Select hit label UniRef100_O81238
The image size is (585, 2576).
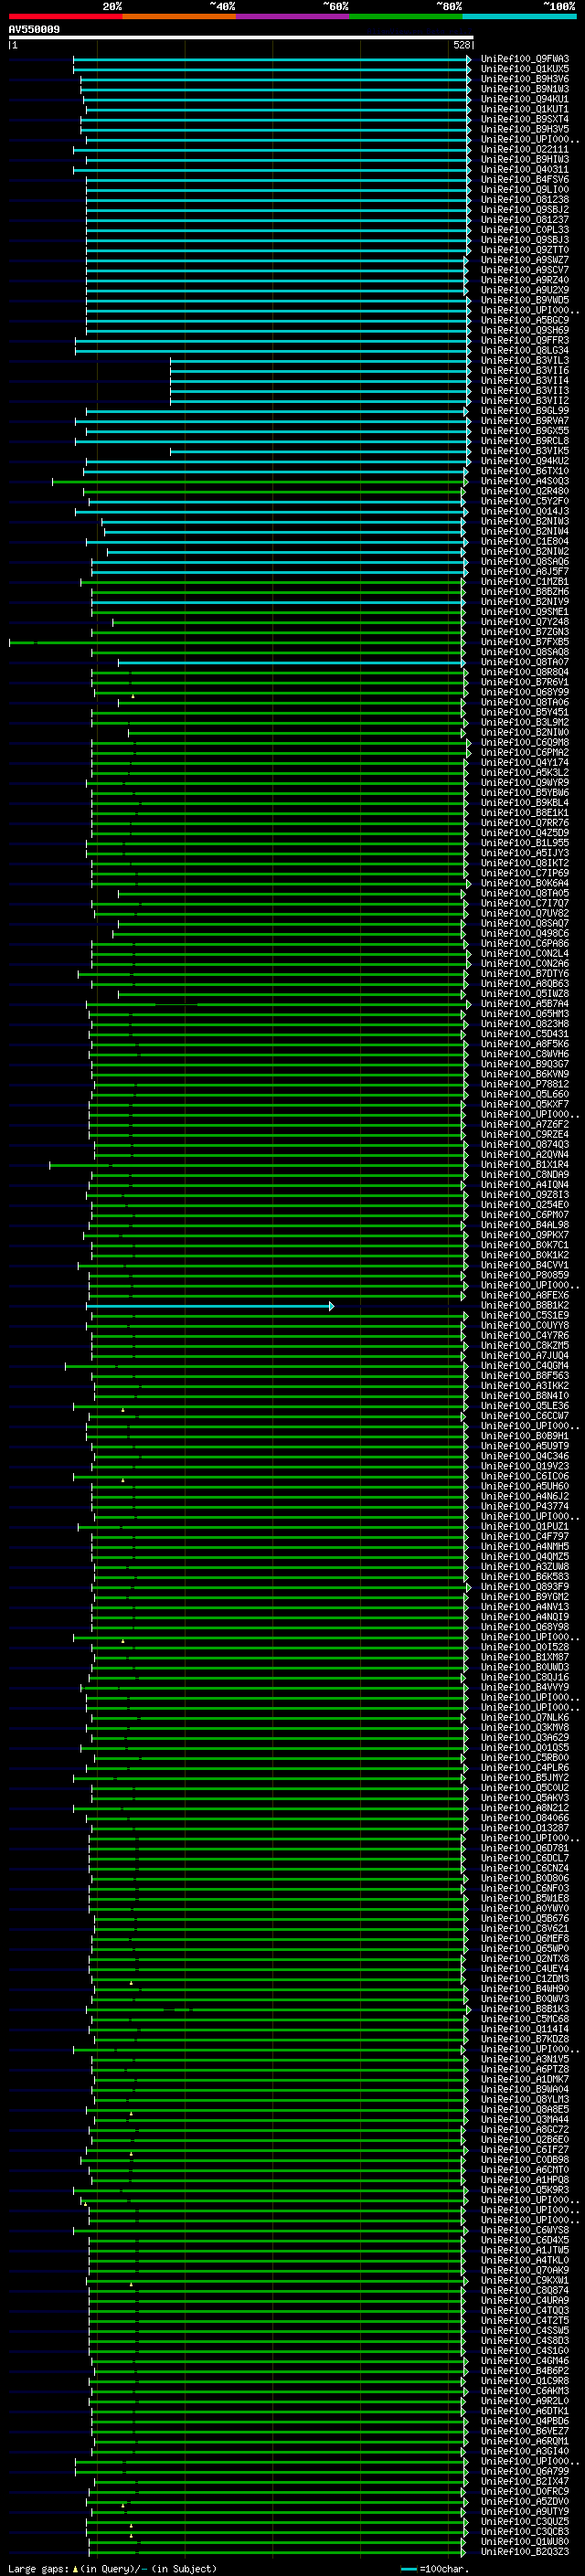click(x=525, y=199)
